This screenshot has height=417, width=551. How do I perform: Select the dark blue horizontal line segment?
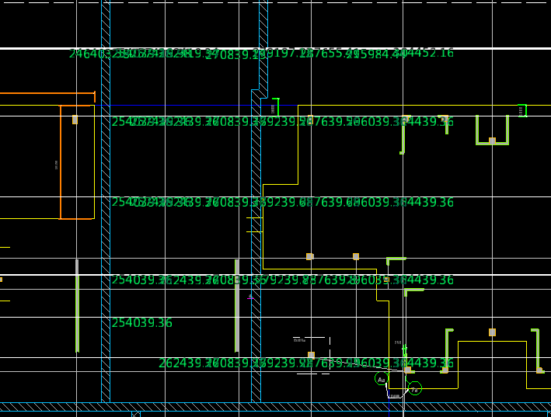(196, 106)
